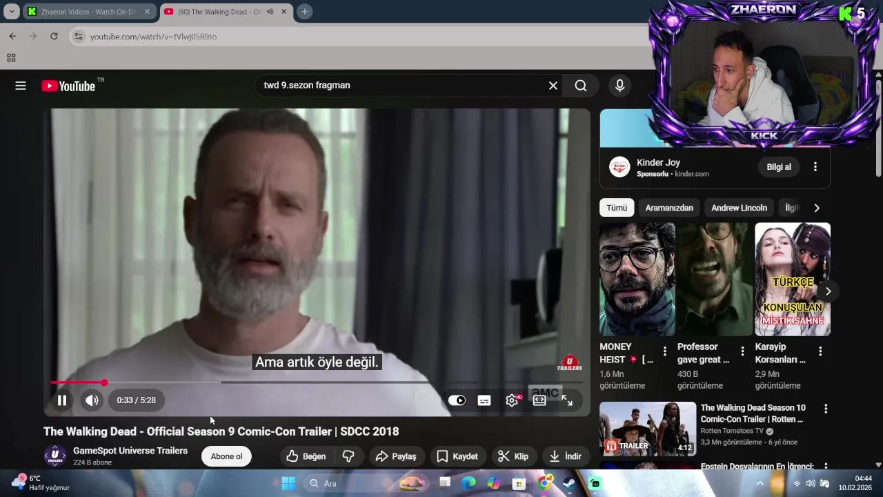The height and width of the screenshot is (497, 883).
Task: Enter fullscreen video mode
Action: 567,400
